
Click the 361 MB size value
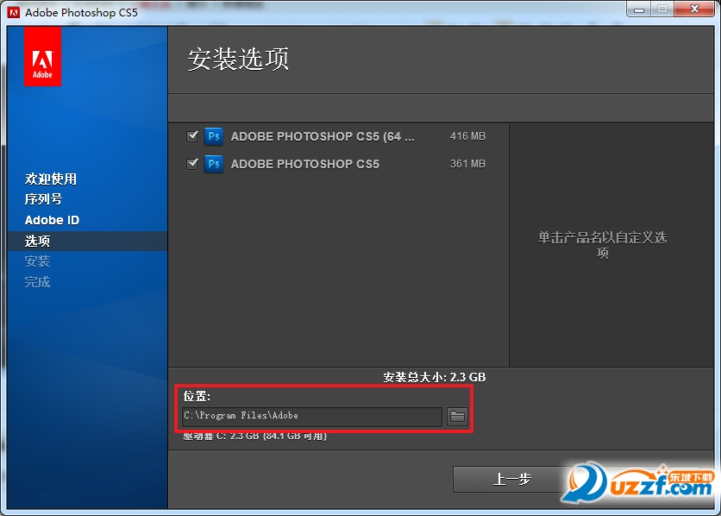point(467,164)
